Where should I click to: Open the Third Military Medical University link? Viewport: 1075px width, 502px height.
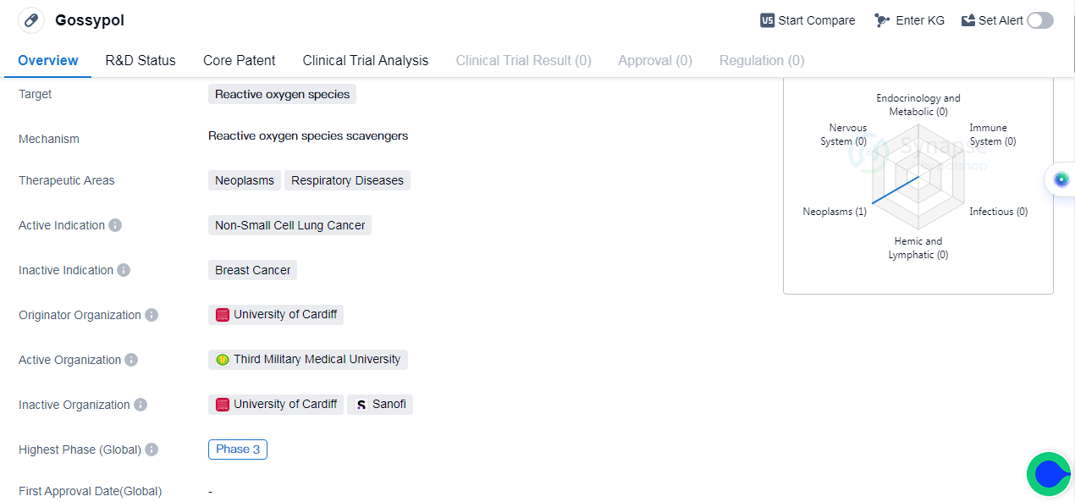tap(308, 360)
